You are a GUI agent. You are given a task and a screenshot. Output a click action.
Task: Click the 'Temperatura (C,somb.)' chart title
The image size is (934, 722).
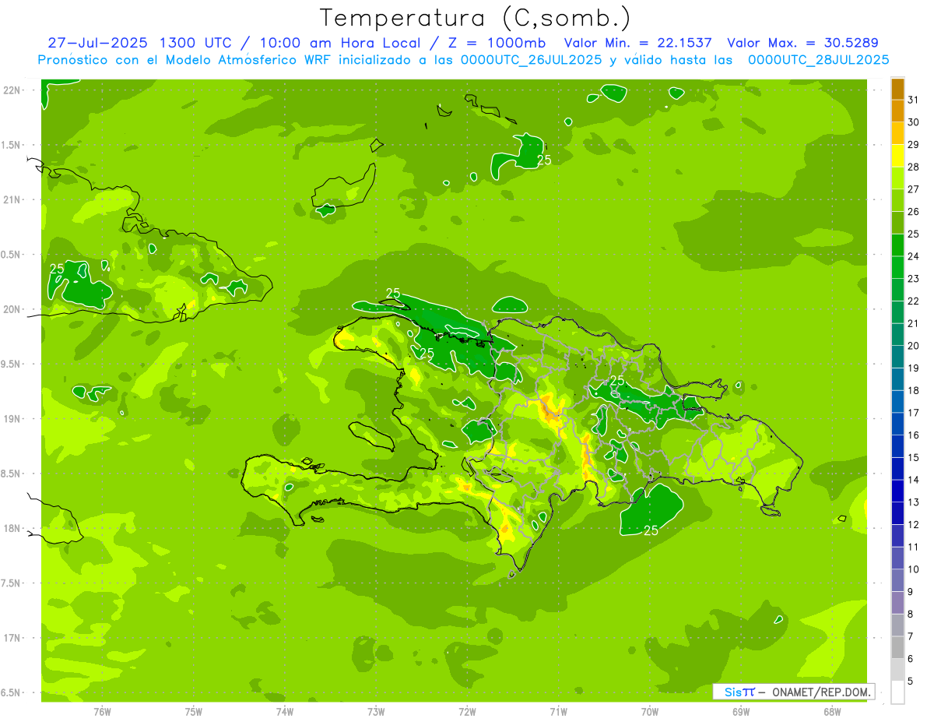tap(476, 18)
